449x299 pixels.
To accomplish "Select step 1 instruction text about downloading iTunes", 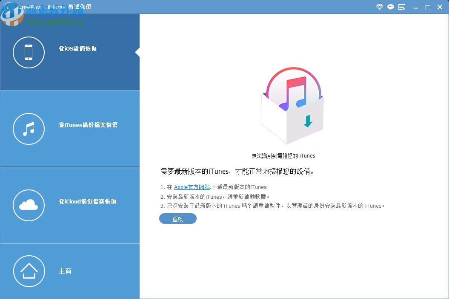I will 214,187.
